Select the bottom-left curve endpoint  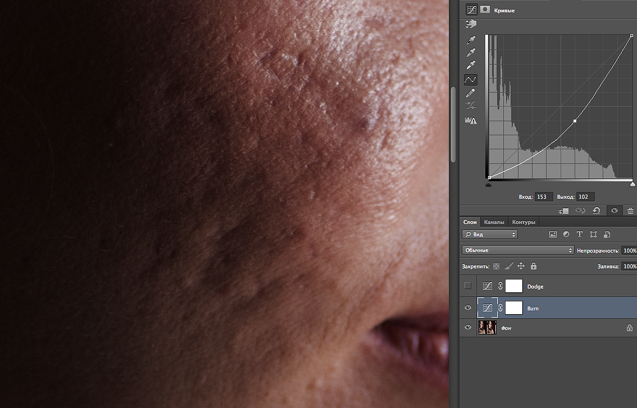489,178
